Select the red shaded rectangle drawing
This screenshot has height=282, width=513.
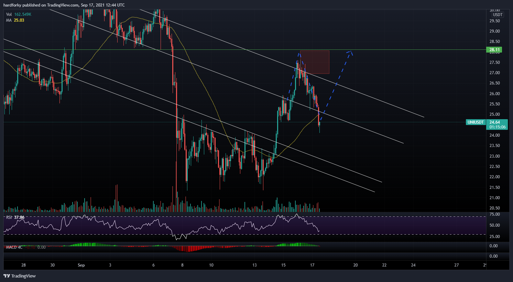tap(315, 62)
